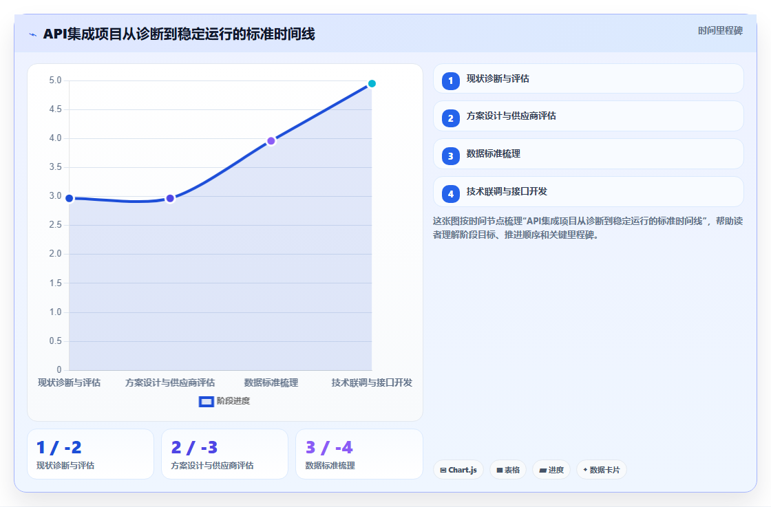The width and height of the screenshot is (771, 507).
Task: Click y-axis value 2.5
Action: (55, 225)
